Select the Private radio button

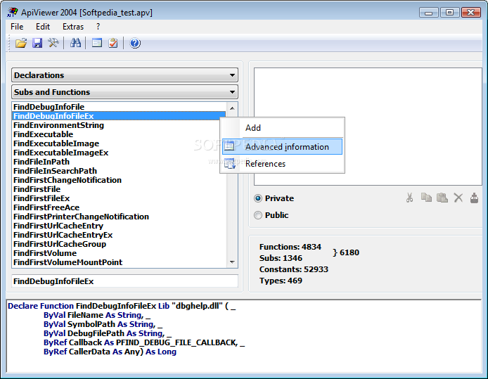(x=258, y=198)
